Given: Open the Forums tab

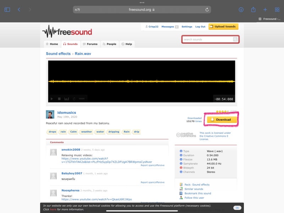Looking at the screenshot, I should pos(91,44).
